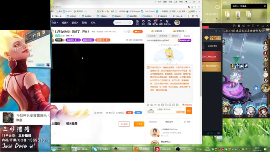Click the red 充值 recharge button
The height and width of the screenshot is (152, 270).
tap(130, 112)
